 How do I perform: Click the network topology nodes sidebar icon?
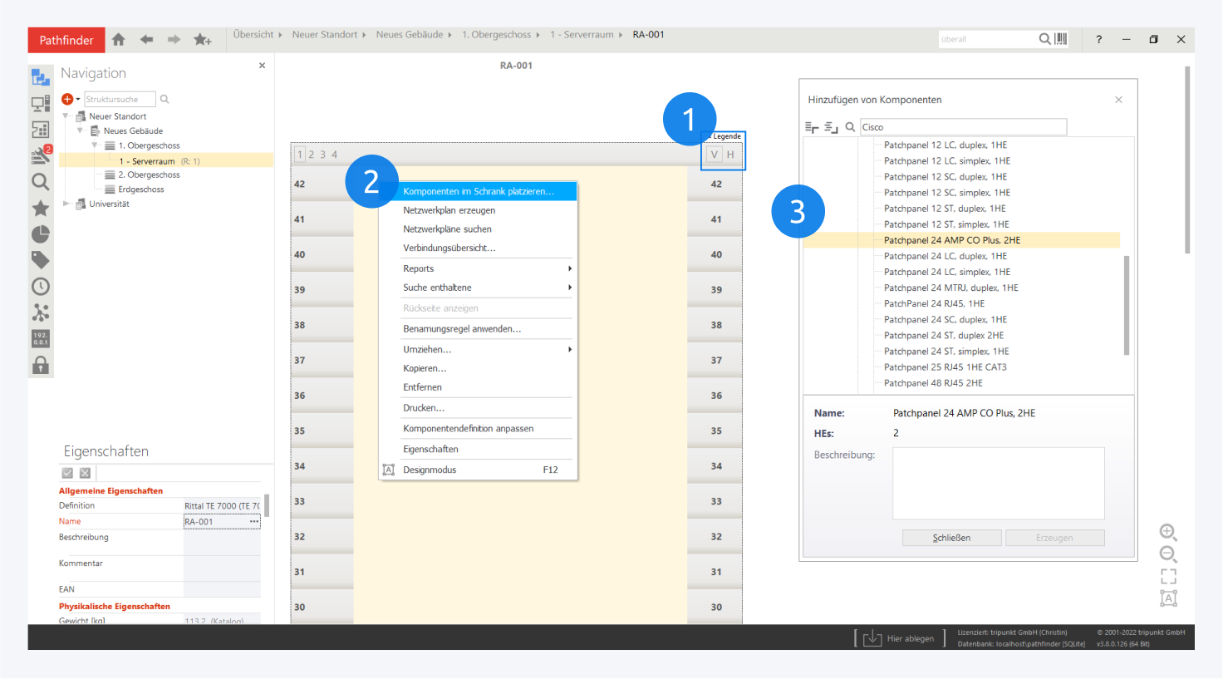(40, 312)
